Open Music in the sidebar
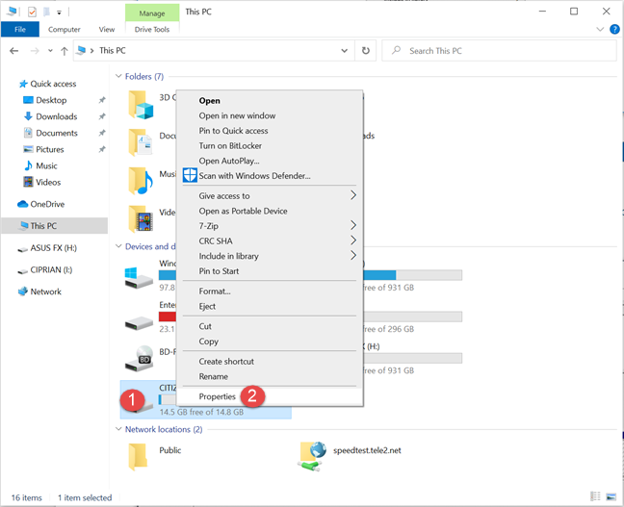The image size is (624, 507). click(46, 165)
